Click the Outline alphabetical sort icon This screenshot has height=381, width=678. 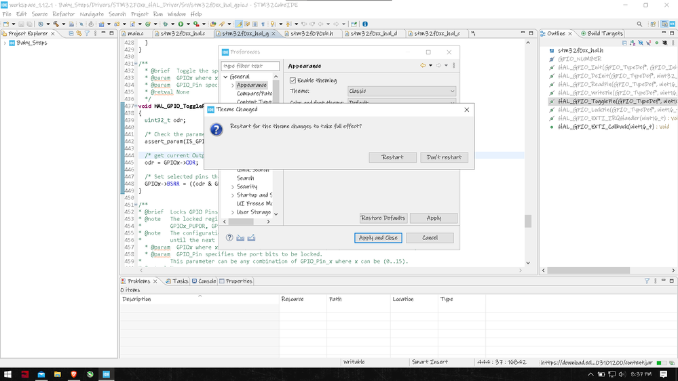point(633,43)
